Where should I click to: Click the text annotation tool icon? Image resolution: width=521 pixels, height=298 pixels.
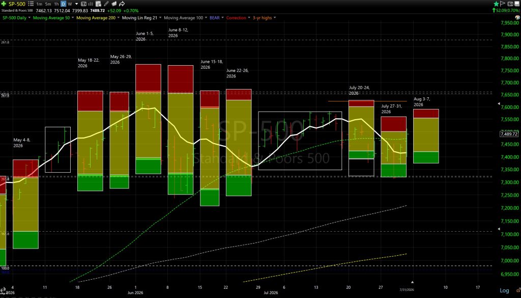(84, 4)
